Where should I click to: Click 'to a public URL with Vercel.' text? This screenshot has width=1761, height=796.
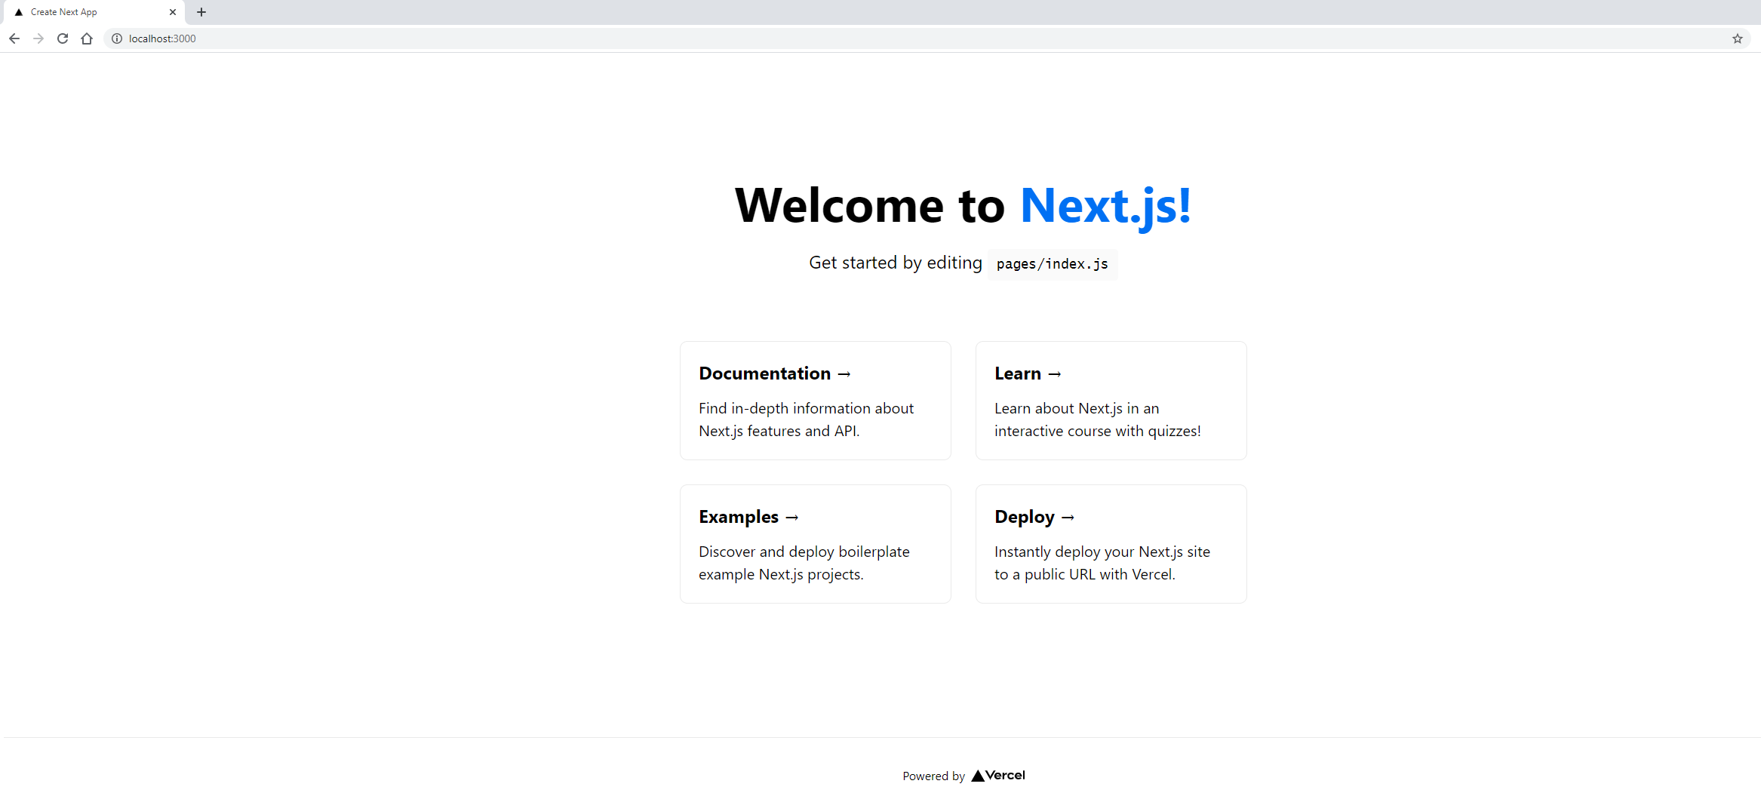point(1085,574)
